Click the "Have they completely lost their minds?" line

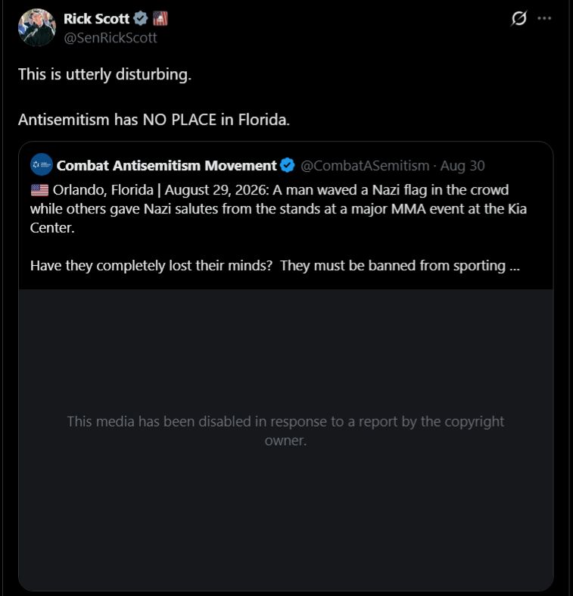151,266
